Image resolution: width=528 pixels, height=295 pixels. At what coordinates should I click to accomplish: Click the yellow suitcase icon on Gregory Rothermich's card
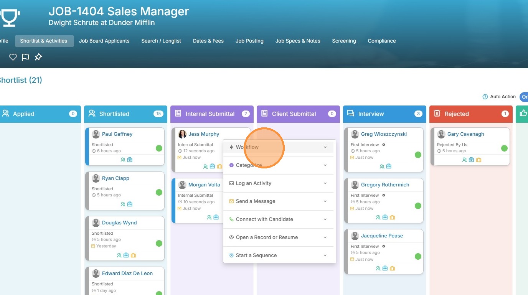click(392, 217)
